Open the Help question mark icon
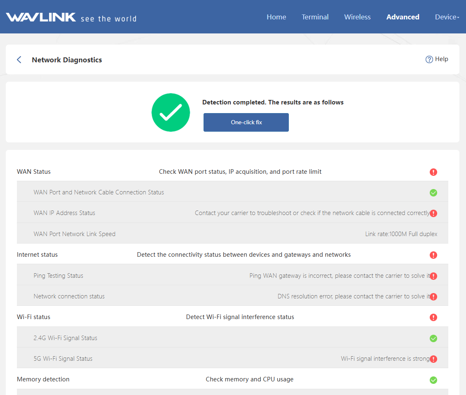This screenshot has width=466, height=395. click(x=429, y=59)
